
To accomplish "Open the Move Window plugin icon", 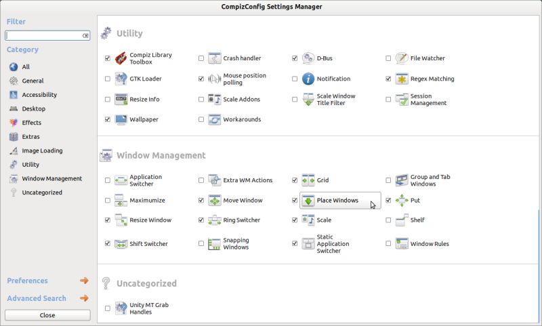I will (x=214, y=200).
